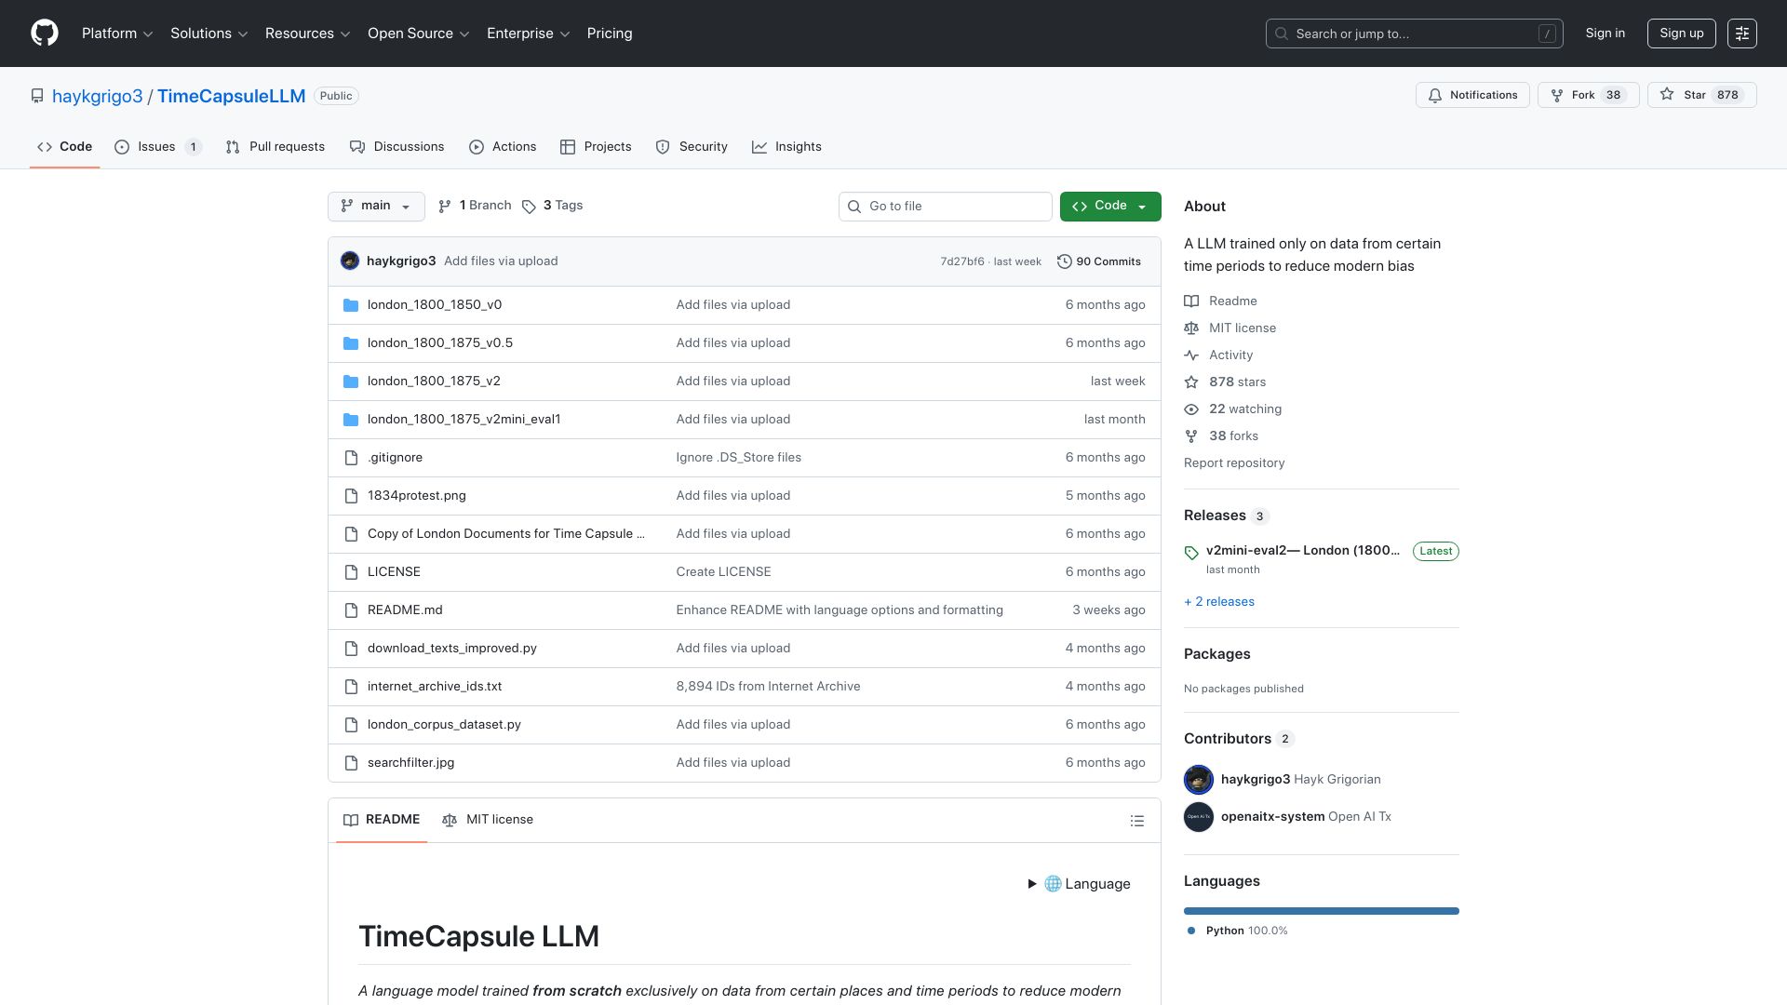Click the file icon next to README.md

(x=351, y=610)
